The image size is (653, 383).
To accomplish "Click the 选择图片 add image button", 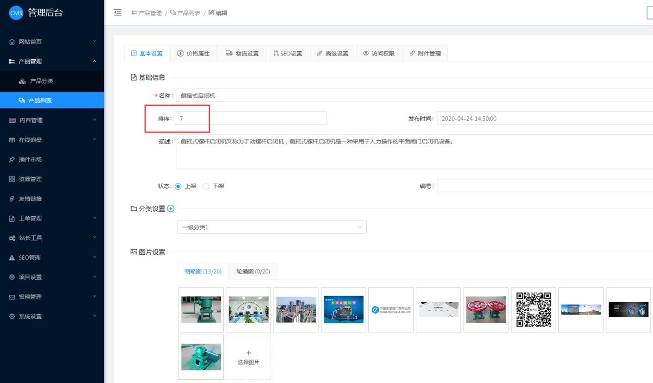I will point(249,357).
